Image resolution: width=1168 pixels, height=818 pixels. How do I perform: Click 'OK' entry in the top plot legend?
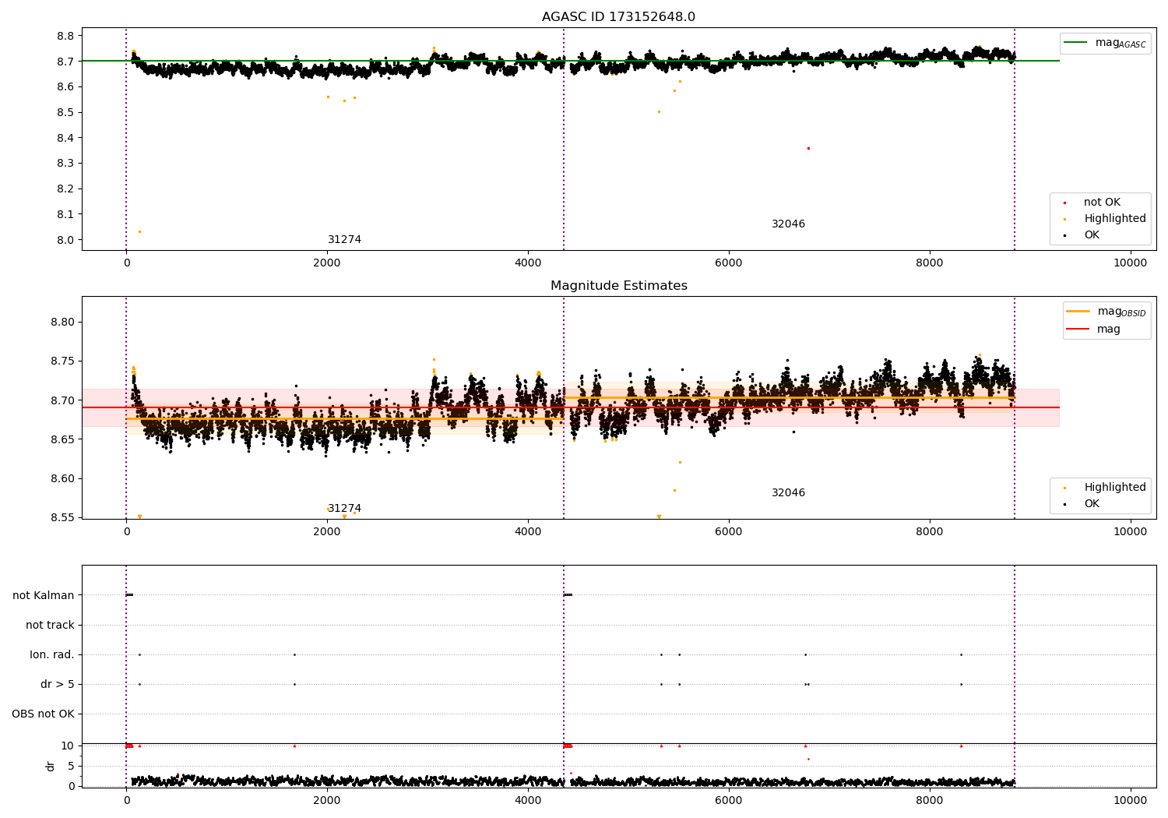click(x=1092, y=235)
